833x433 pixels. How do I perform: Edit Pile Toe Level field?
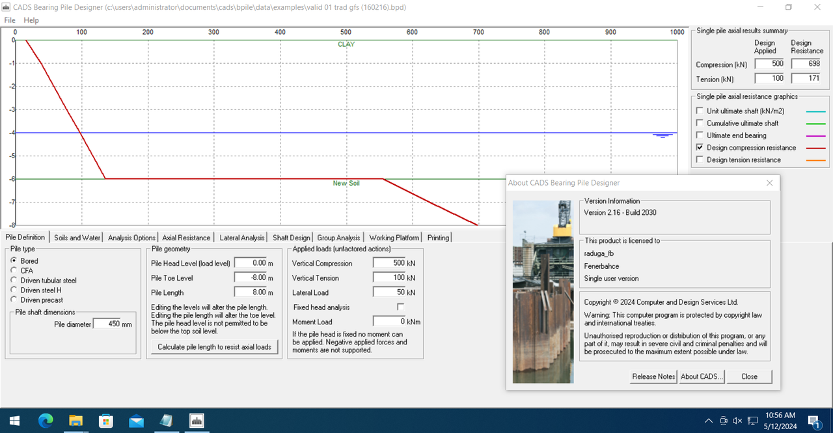point(251,277)
